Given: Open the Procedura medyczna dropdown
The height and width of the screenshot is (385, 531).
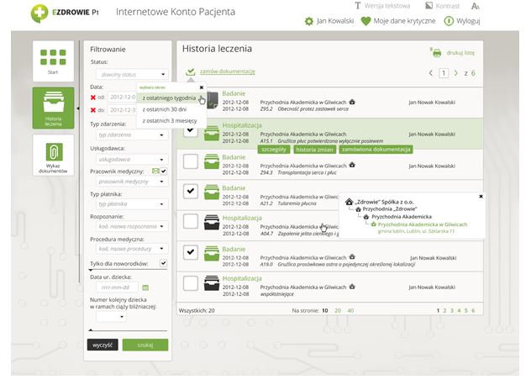Looking at the screenshot, I should click(131, 249).
